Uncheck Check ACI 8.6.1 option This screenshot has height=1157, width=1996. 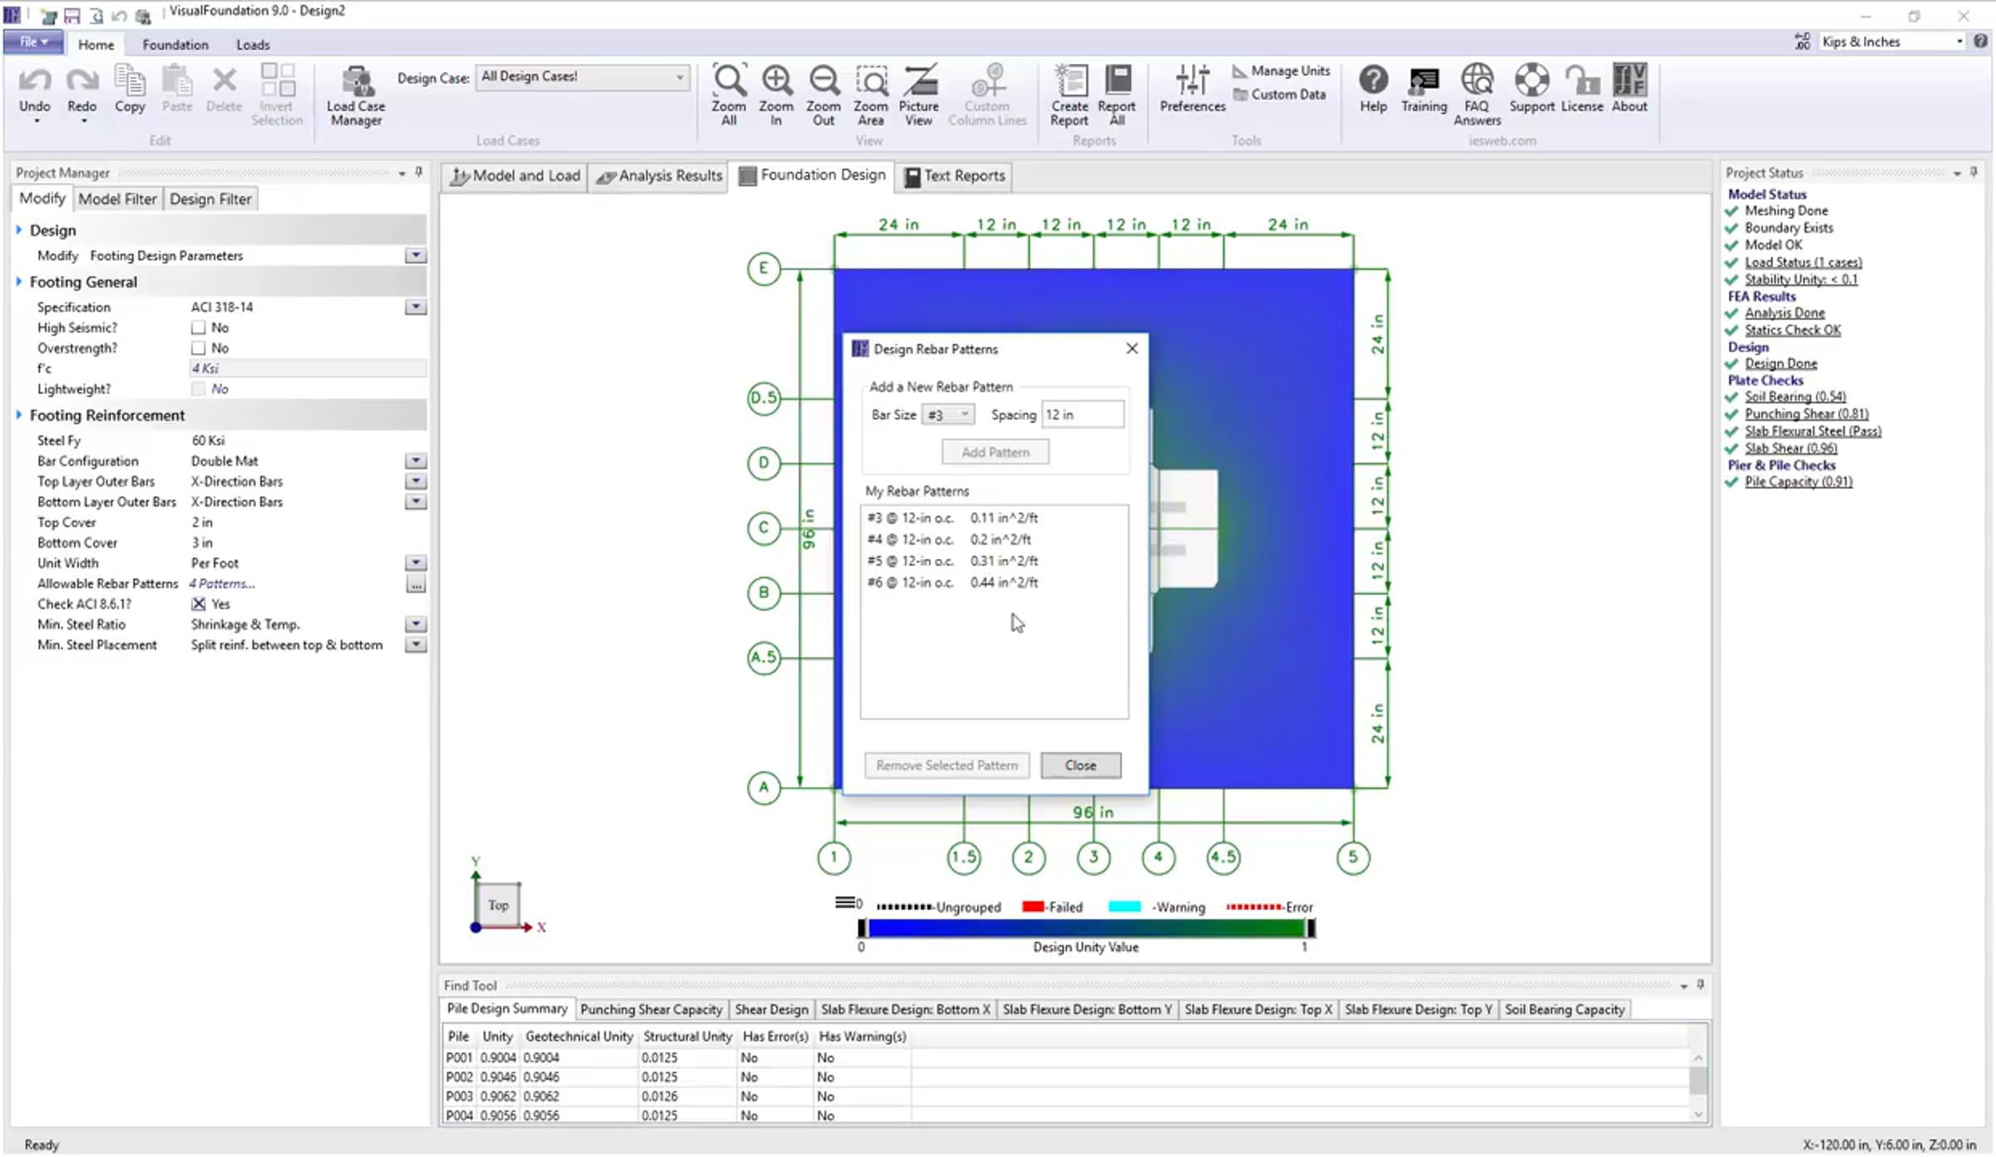click(x=198, y=604)
